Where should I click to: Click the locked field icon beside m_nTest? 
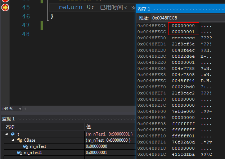pyautogui.click(x=26, y=146)
